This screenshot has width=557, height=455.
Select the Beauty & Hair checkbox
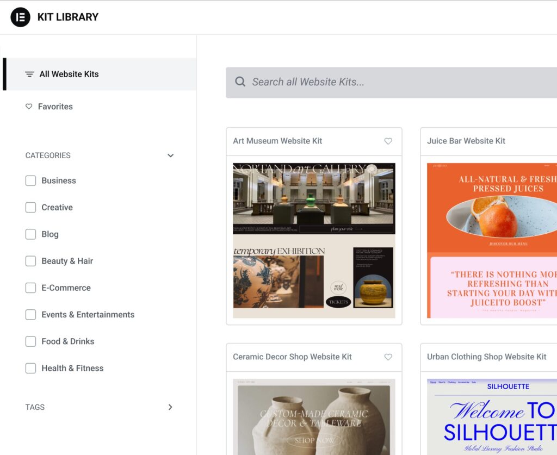(x=31, y=261)
